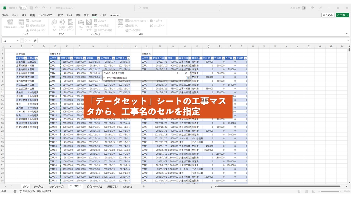Click データの更新 (Refresh Data)
The width and height of the screenshot is (351, 197).
(133, 30)
